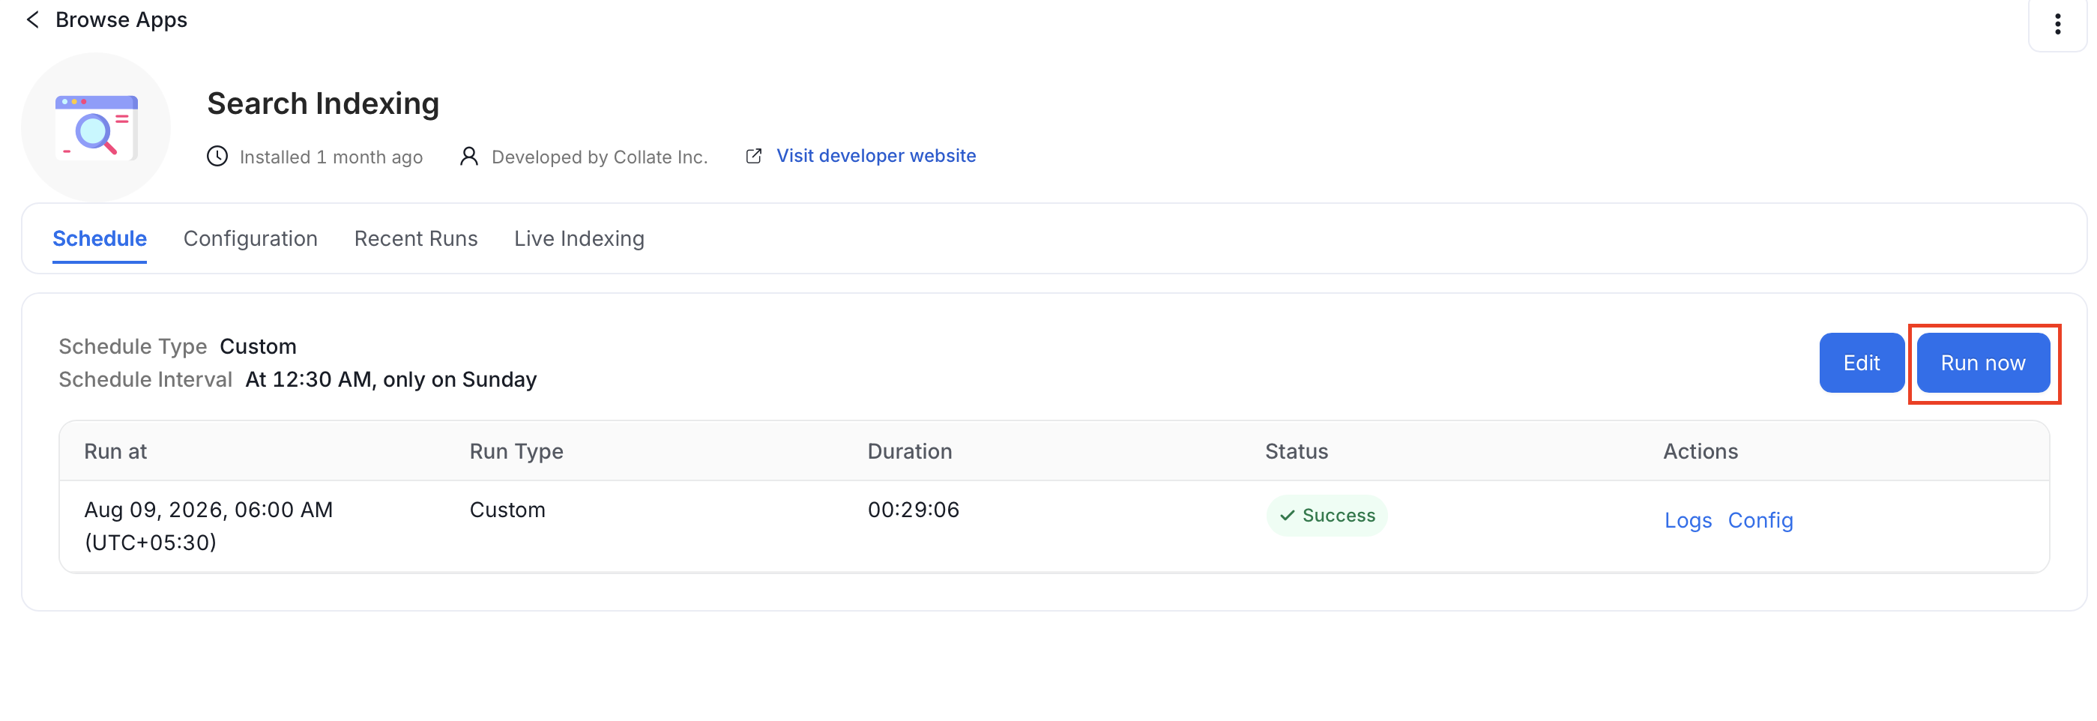The height and width of the screenshot is (721, 2097).
Task: Click the external link icon
Action: (x=754, y=156)
